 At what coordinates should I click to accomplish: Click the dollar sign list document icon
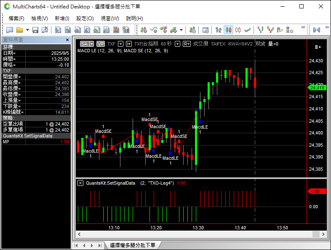(107, 30)
